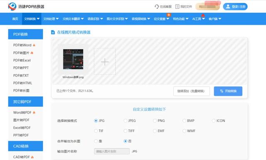Select the EMF format radio button
Image resolution: width=266 pixels, height=160 pixels.
coord(155,131)
